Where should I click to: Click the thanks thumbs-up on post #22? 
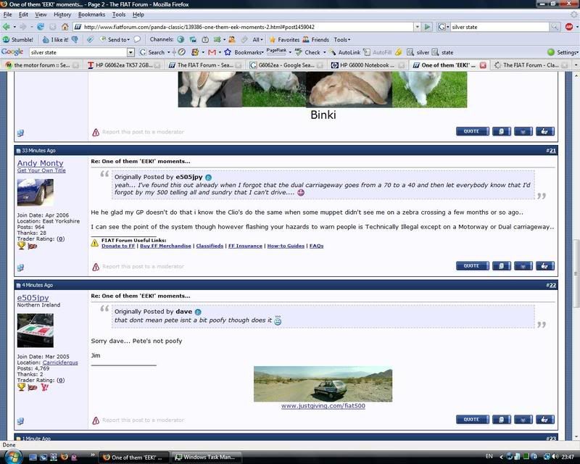coord(545,419)
